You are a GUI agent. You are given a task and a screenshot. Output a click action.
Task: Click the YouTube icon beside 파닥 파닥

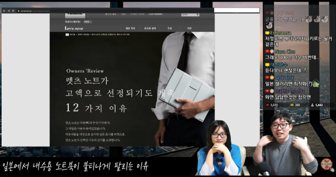pyautogui.click(x=267, y=78)
